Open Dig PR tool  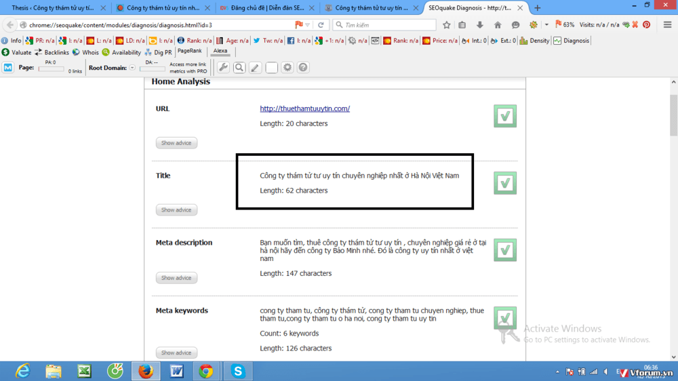158,52
